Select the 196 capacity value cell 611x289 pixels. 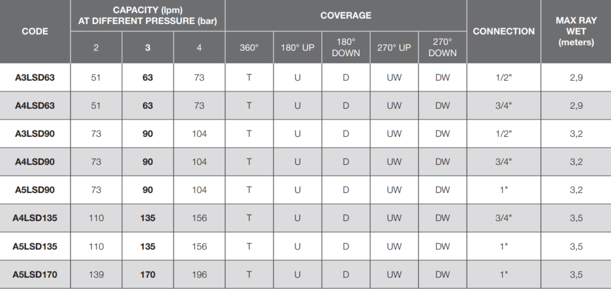pos(199,274)
